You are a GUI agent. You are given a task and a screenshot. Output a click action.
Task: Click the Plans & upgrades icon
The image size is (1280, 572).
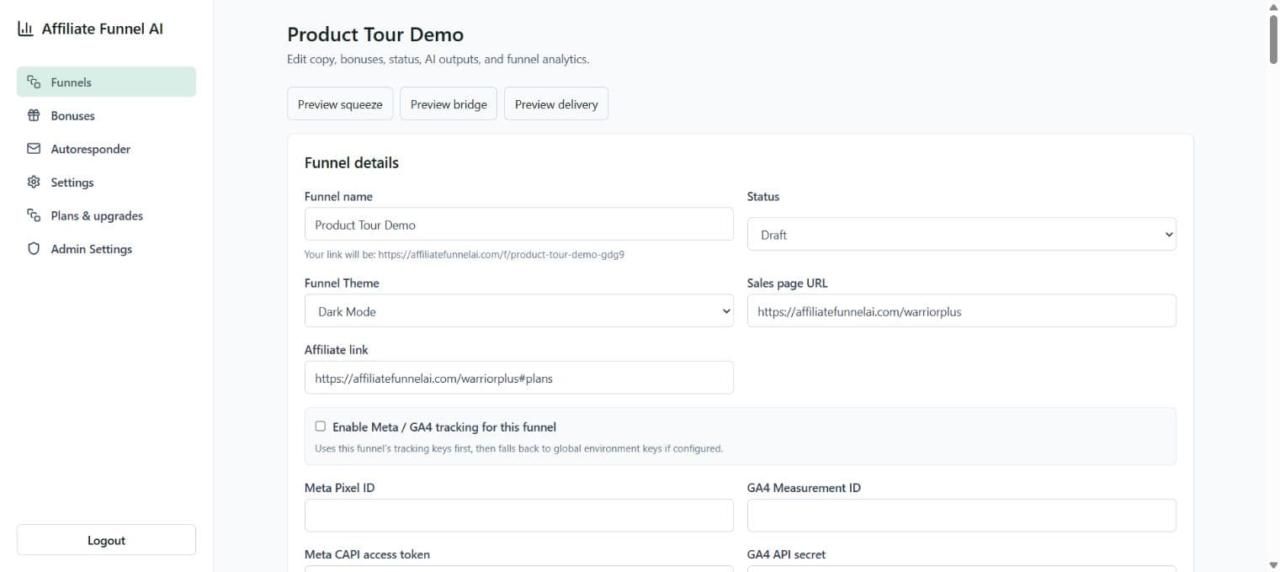(x=34, y=215)
